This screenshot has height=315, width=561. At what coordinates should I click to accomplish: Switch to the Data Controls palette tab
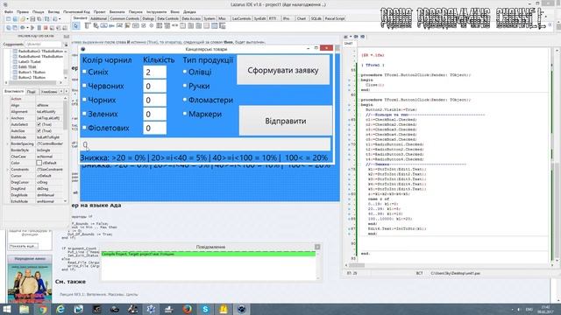(167, 18)
